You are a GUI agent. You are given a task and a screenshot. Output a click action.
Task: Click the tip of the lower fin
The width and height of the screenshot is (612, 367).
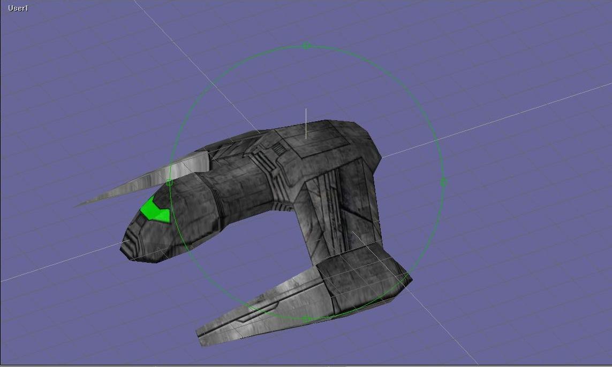[x=201, y=334]
